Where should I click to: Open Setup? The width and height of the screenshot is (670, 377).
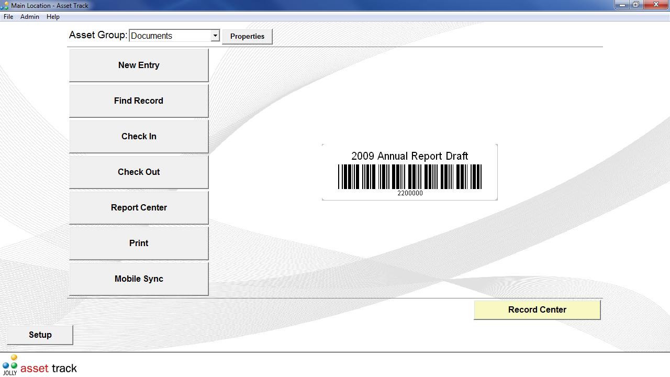pyautogui.click(x=40, y=335)
